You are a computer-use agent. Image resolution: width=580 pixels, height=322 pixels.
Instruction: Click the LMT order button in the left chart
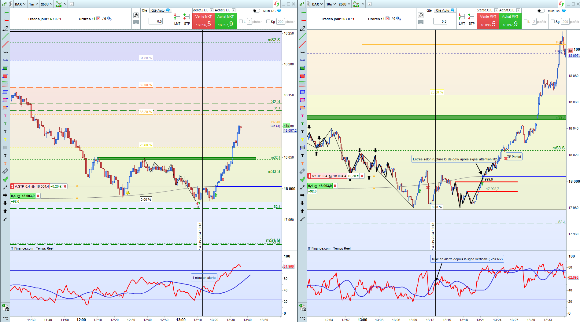point(177,19)
